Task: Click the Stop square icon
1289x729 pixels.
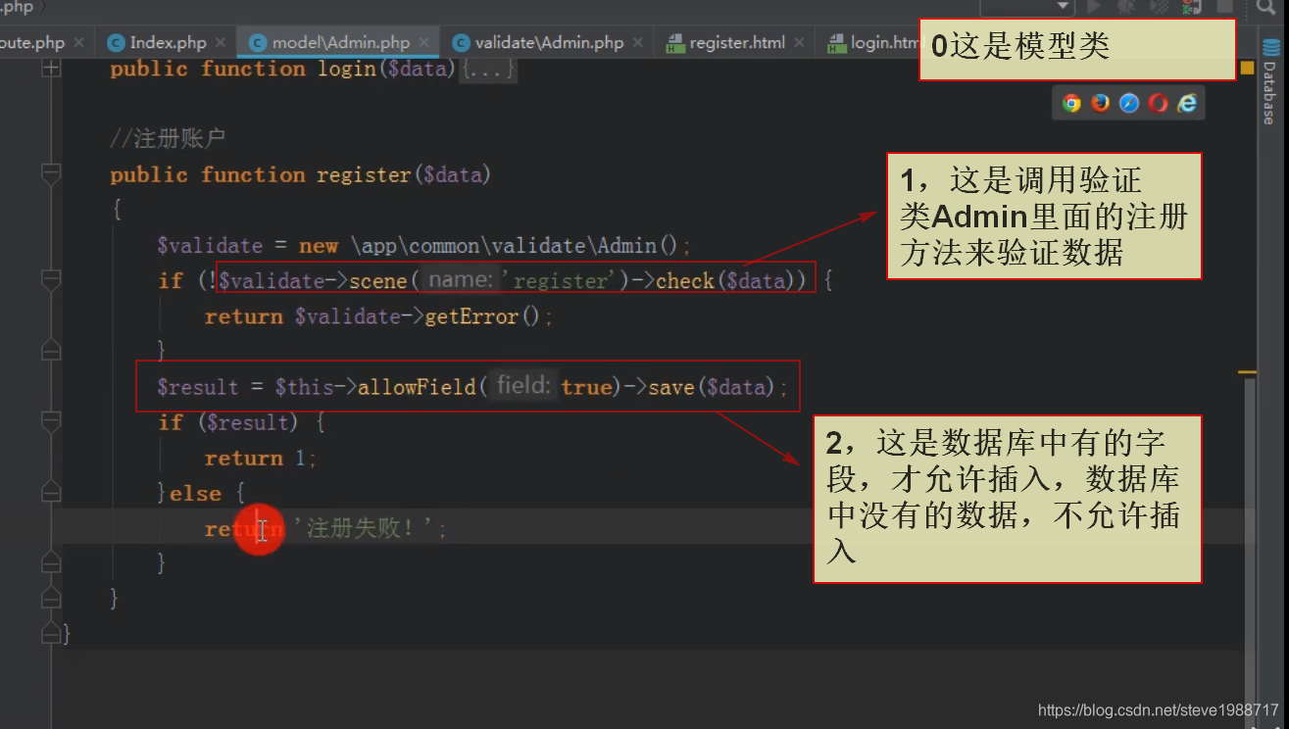Action: (1224, 7)
